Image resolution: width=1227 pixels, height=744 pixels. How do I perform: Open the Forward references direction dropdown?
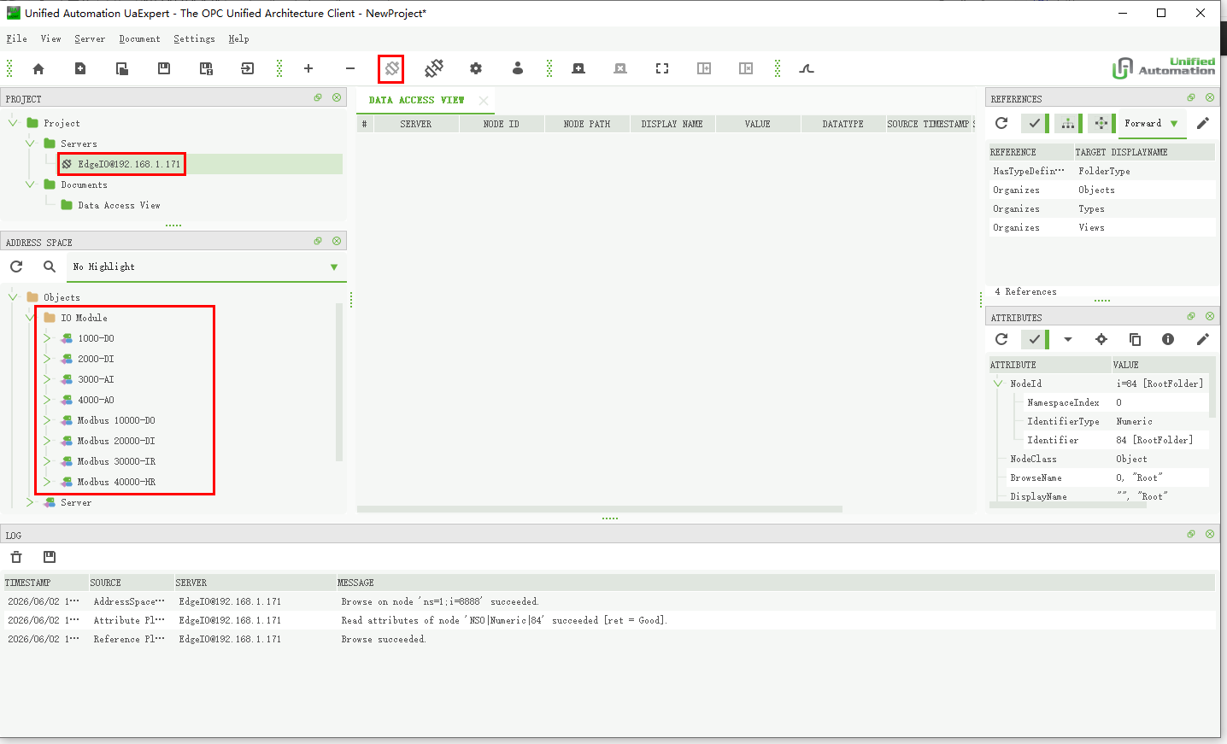point(1151,123)
